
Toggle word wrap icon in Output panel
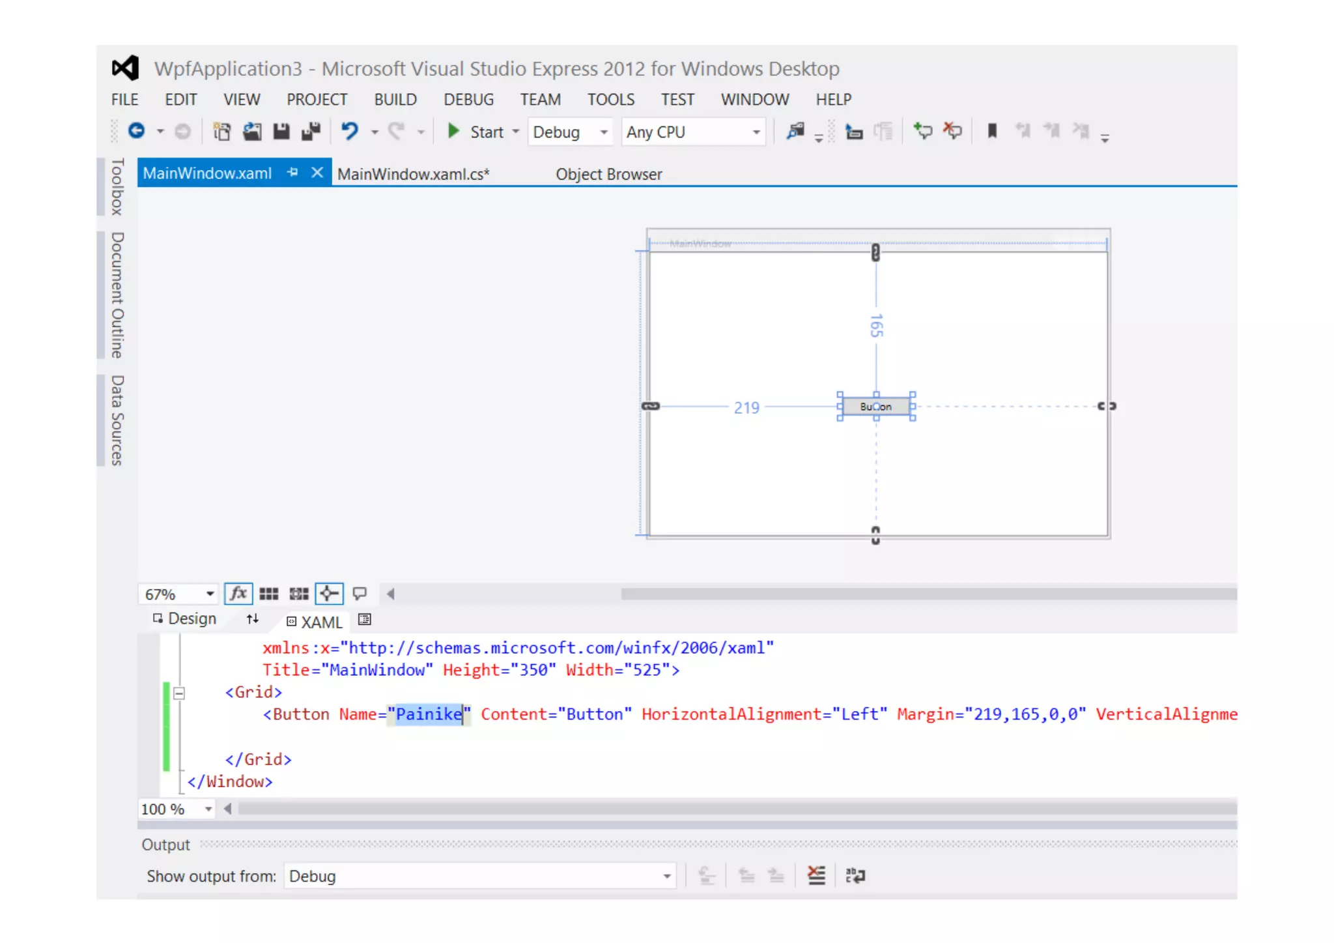(x=855, y=876)
